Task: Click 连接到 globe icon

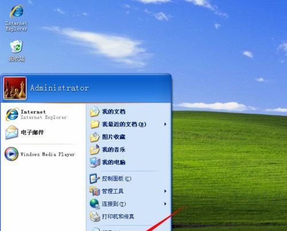Action: point(95,204)
